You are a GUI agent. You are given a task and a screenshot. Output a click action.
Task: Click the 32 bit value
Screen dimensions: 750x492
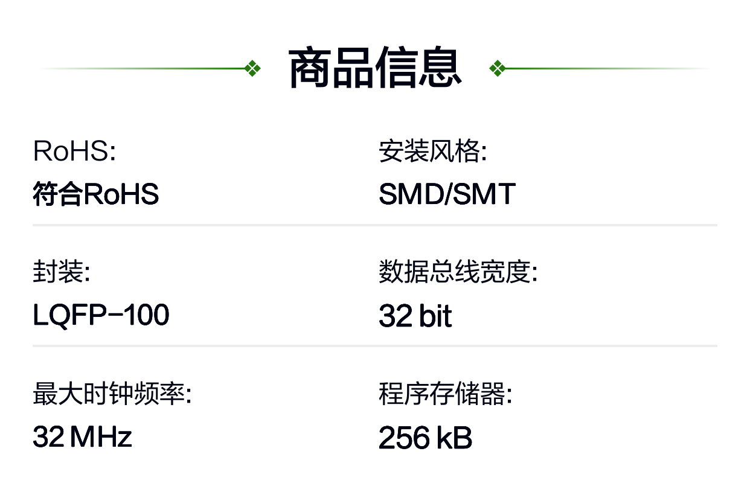point(415,316)
